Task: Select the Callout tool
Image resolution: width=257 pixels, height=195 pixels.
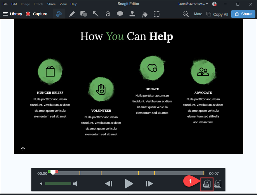Action: (120, 14)
